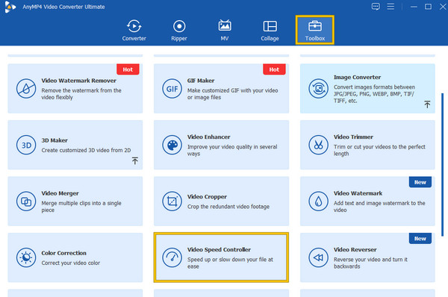Pin 3D Maker to top with its arrow

135,160
